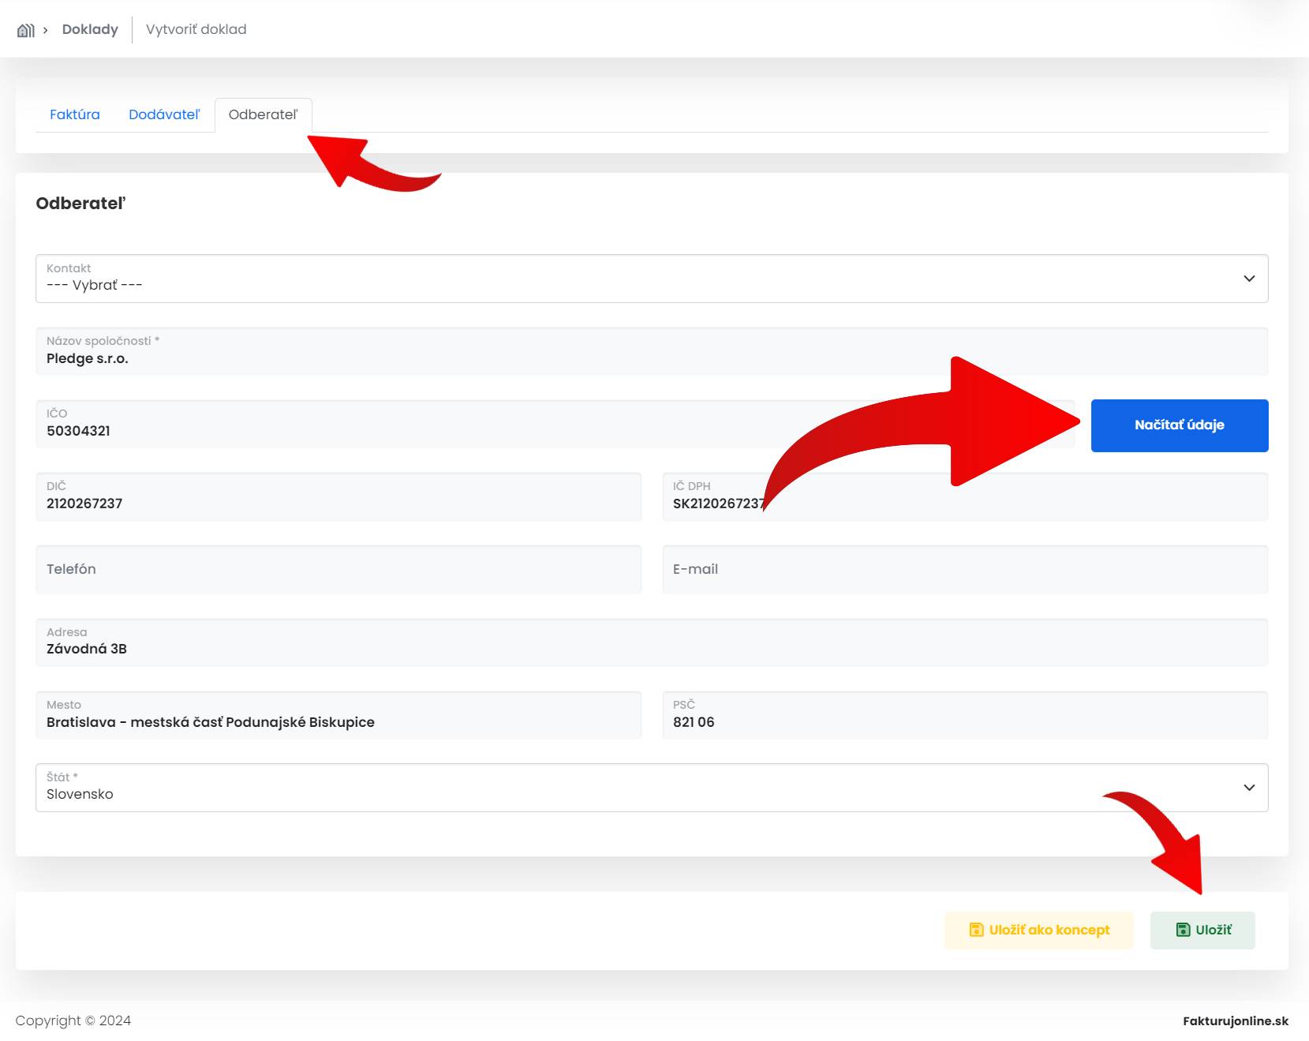Switch to the Faktúra tab
Screen dimensions: 1309x1041
click(75, 114)
